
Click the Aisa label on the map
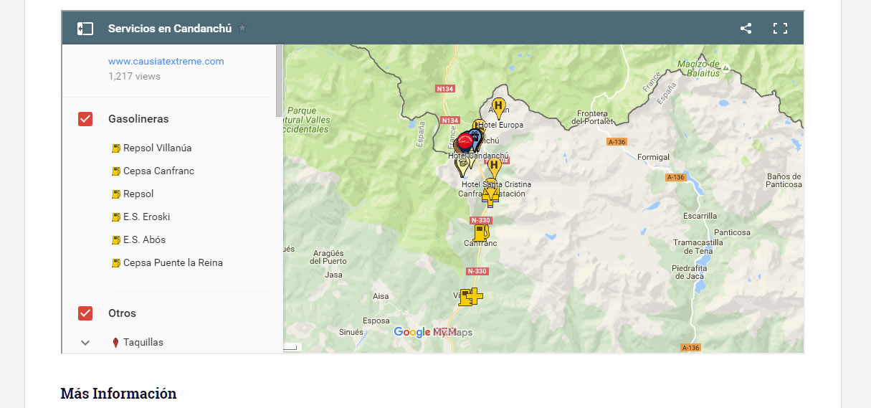pyautogui.click(x=381, y=296)
